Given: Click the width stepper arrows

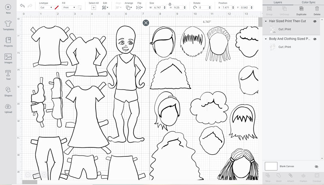Looking at the screenshot, I should click(x=165, y=8).
